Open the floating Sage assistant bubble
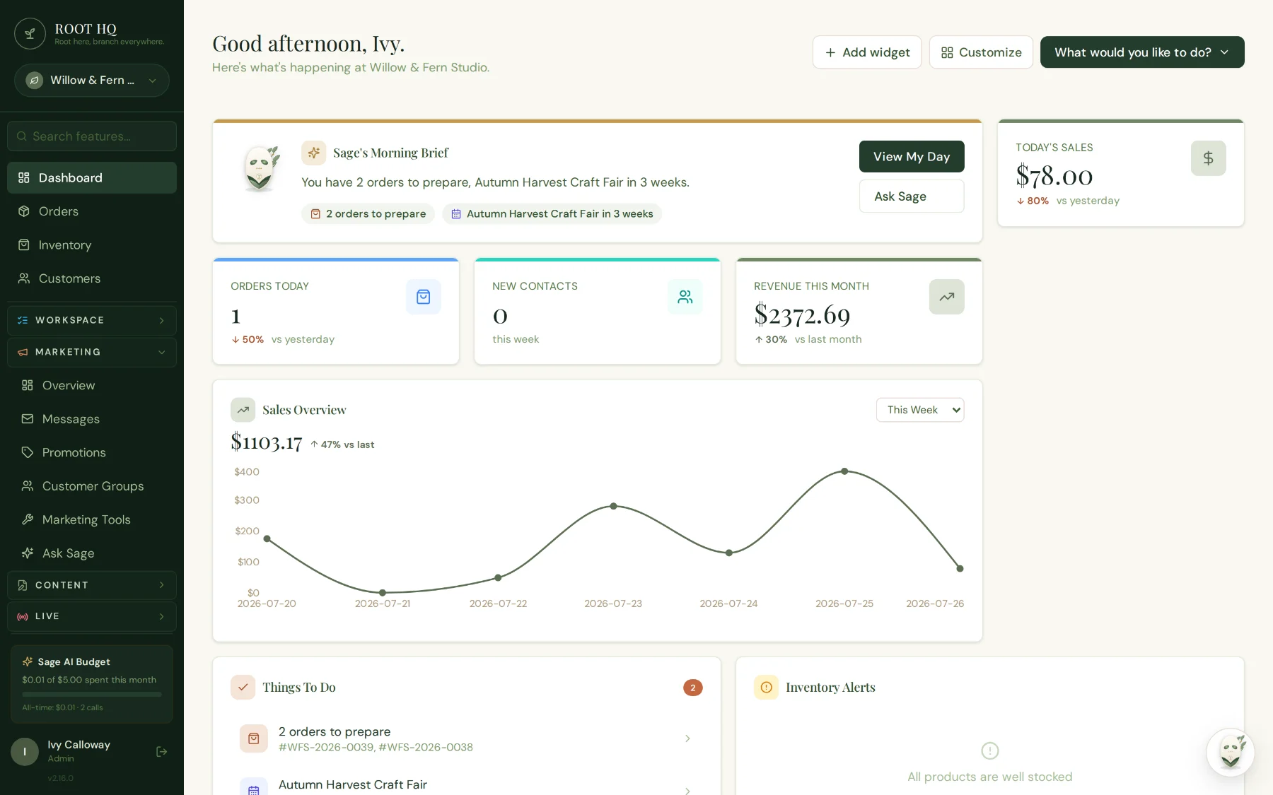The image size is (1273, 795). click(1231, 753)
